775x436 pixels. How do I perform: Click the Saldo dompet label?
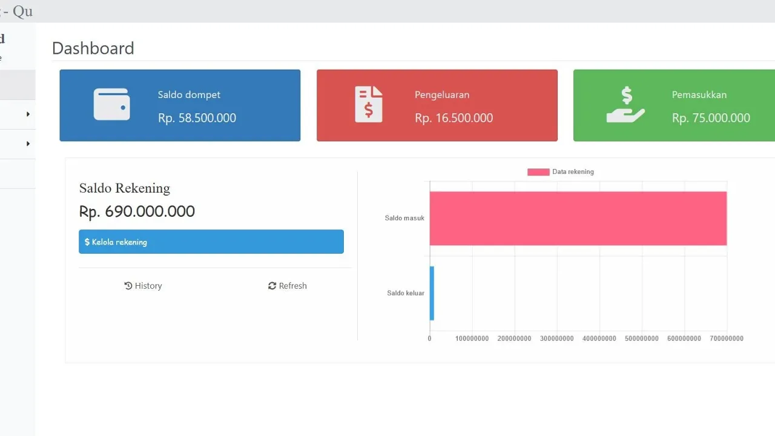point(189,94)
